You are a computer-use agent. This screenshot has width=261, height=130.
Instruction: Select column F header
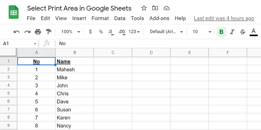tap(228, 53)
